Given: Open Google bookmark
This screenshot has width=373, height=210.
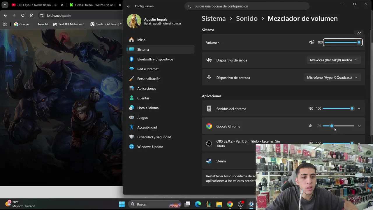Looking at the screenshot, I should point(21,24).
